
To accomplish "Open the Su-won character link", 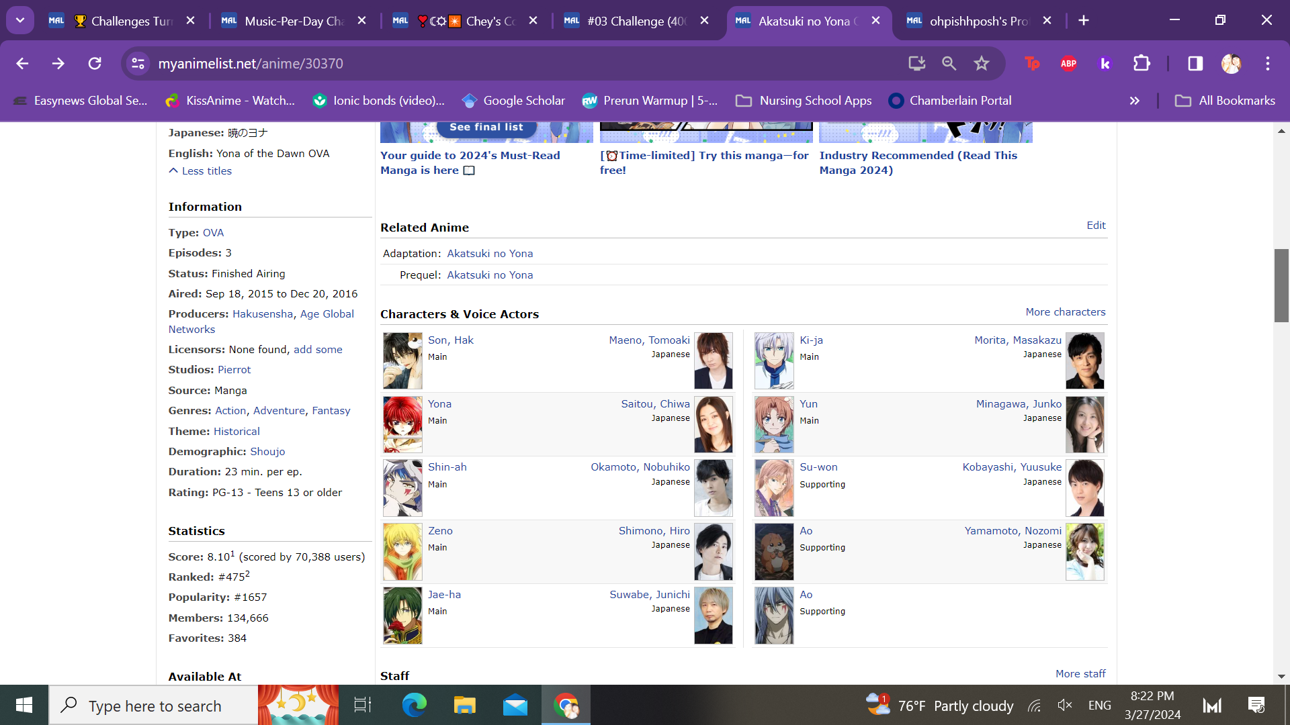I will [x=818, y=467].
